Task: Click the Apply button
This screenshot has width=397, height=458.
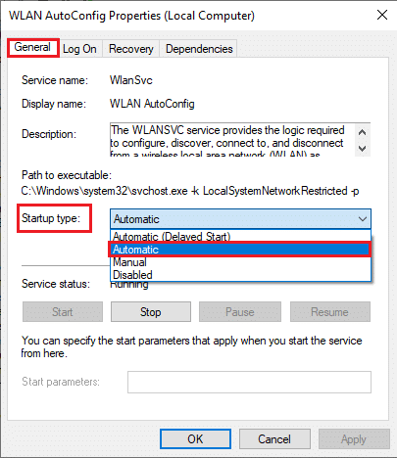Action: (354, 439)
